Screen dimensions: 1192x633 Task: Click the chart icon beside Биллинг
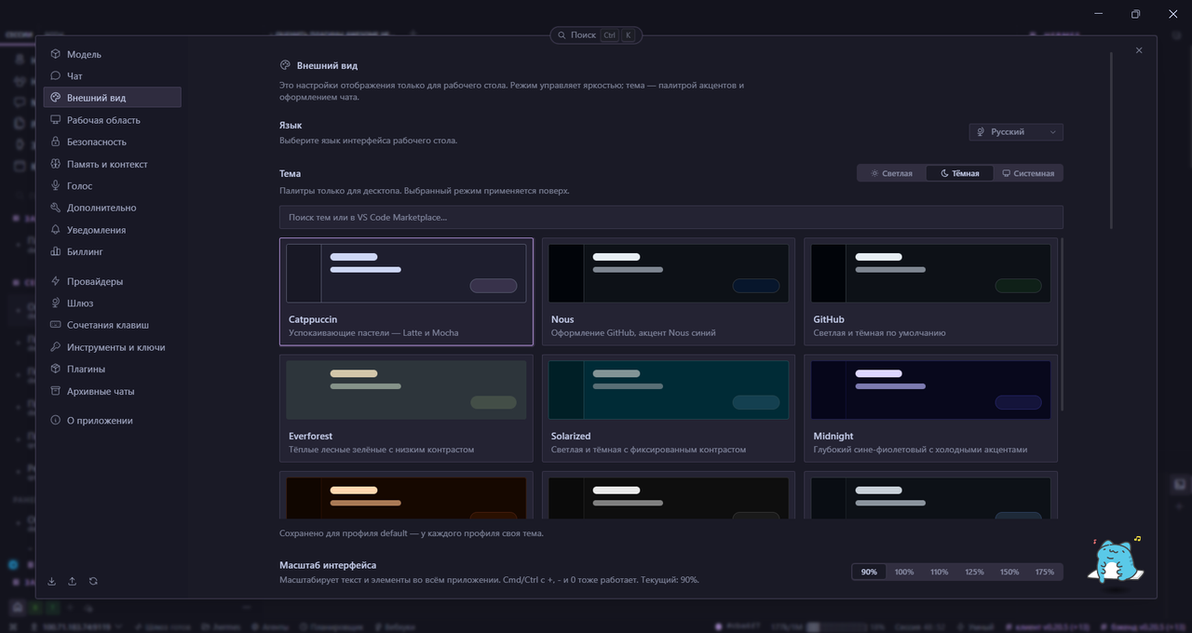click(56, 251)
